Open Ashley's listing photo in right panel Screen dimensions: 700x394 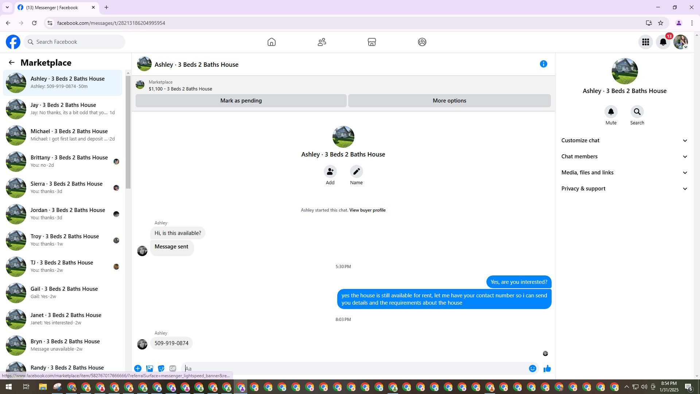click(x=625, y=71)
